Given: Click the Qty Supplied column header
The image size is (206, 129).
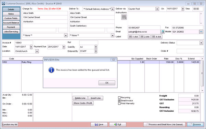Looking at the screenshot, I should [x=137, y=59].
